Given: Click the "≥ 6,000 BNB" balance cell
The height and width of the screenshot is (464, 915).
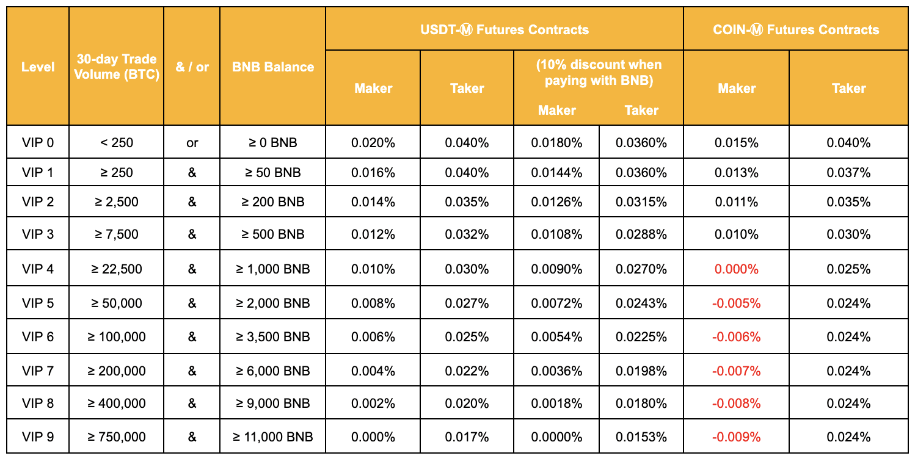Looking at the screenshot, I should [x=272, y=371].
